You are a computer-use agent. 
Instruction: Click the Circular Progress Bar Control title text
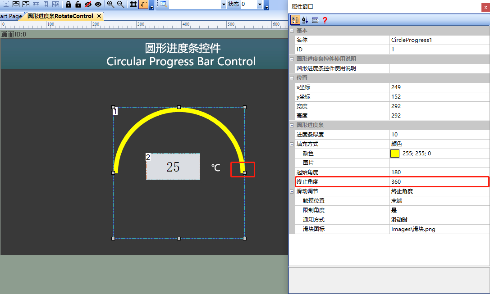181,62
